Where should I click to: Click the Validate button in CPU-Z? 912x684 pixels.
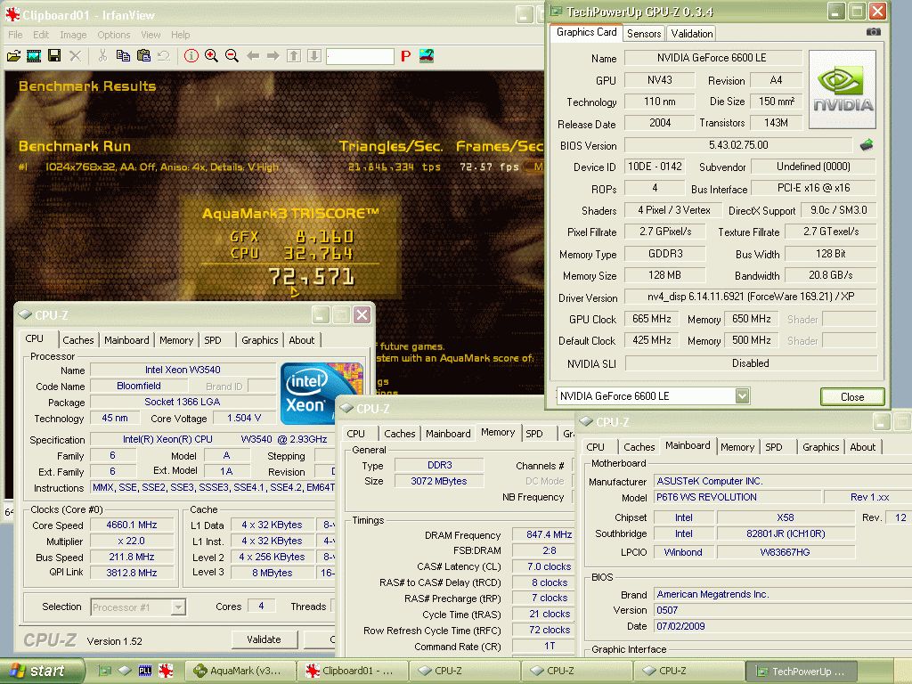[264, 639]
